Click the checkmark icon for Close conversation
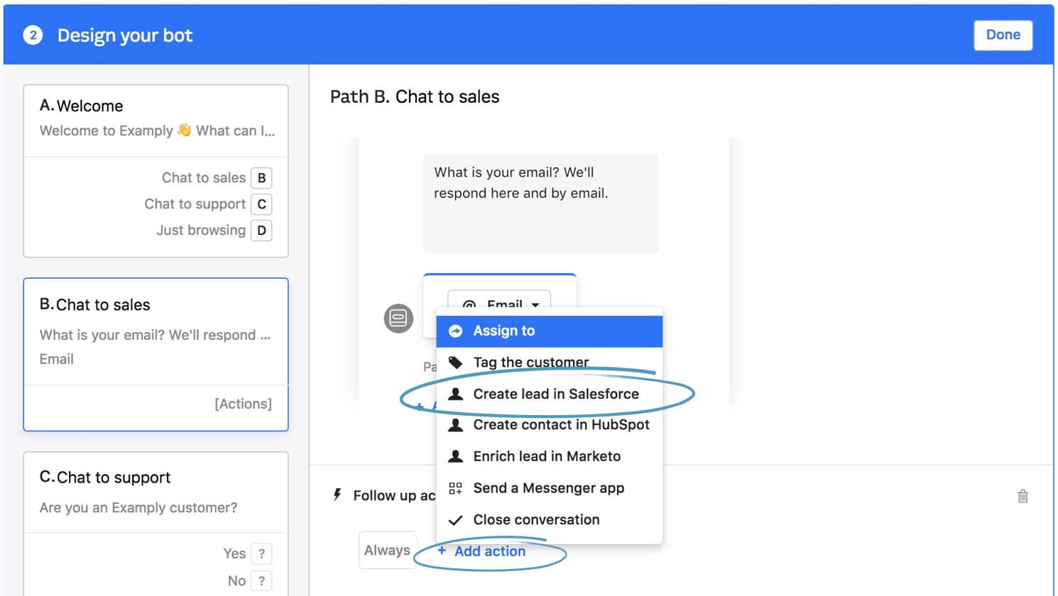Viewport: 1058px width, 596px height. pos(456,520)
